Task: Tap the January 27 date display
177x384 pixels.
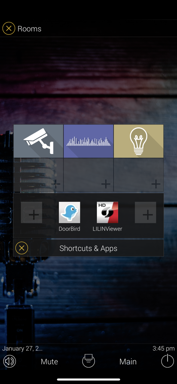Action: (22, 348)
